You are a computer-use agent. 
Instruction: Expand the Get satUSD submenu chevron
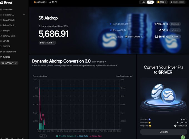coord(24,15)
